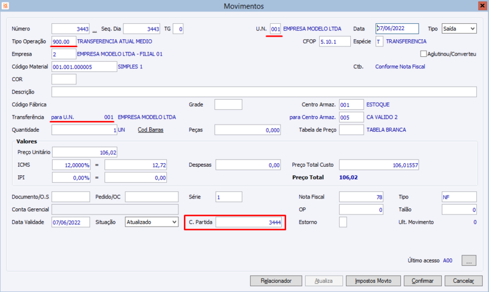This screenshot has width=489, height=292.
Task: Click the application icon in title bar
Action: [x=6, y=5]
